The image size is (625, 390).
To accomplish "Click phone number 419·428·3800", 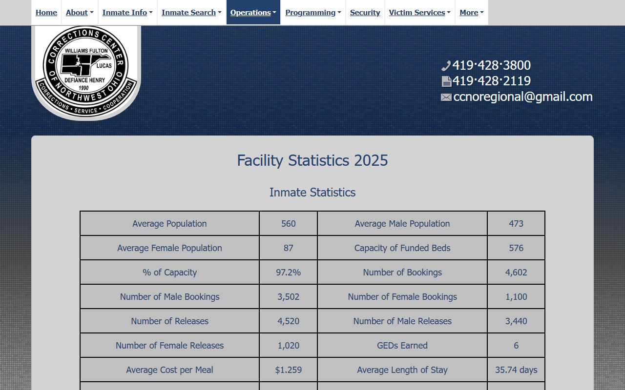I will coord(492,65).
